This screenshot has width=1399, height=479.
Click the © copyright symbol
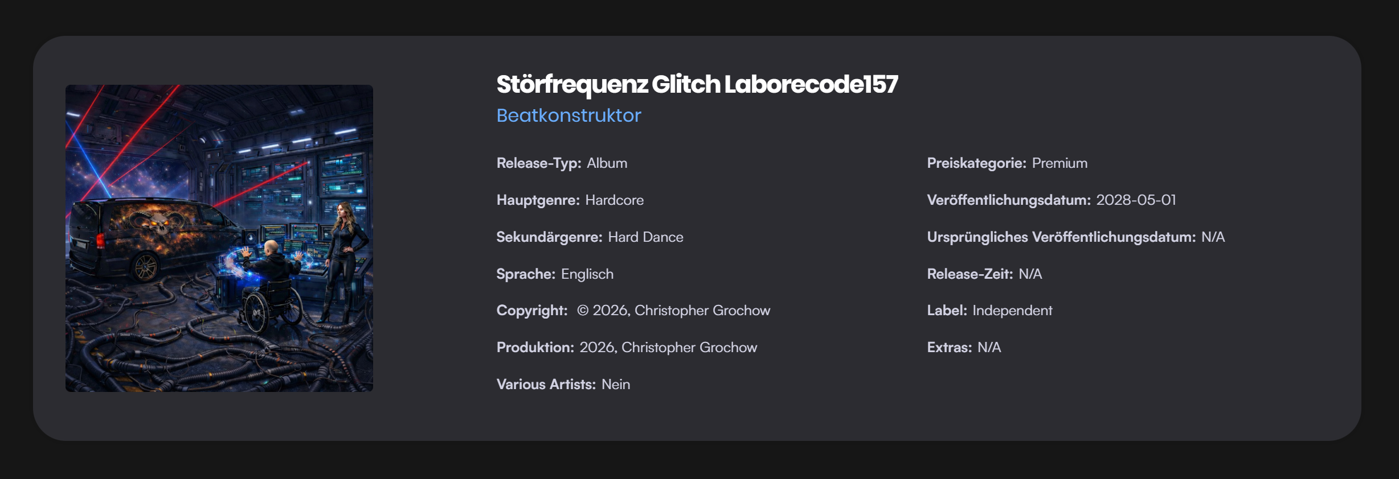(582, 311)
